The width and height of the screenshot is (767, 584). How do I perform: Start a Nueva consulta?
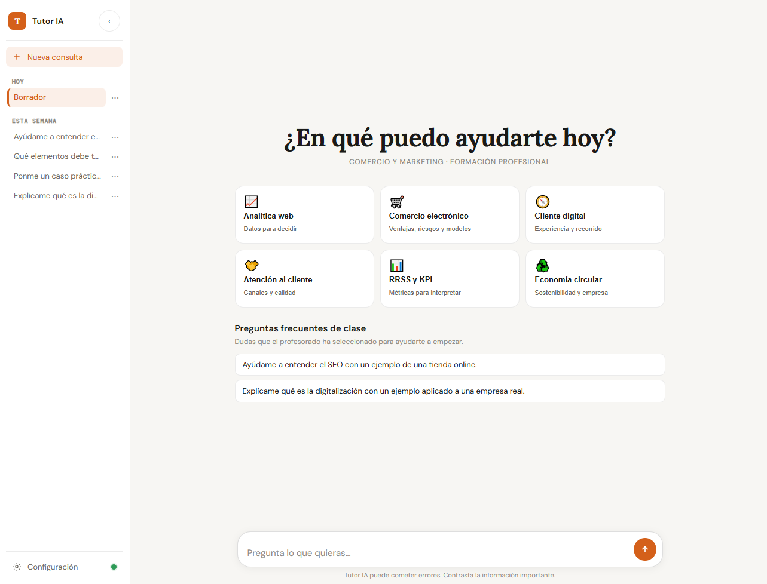point(64,57)
